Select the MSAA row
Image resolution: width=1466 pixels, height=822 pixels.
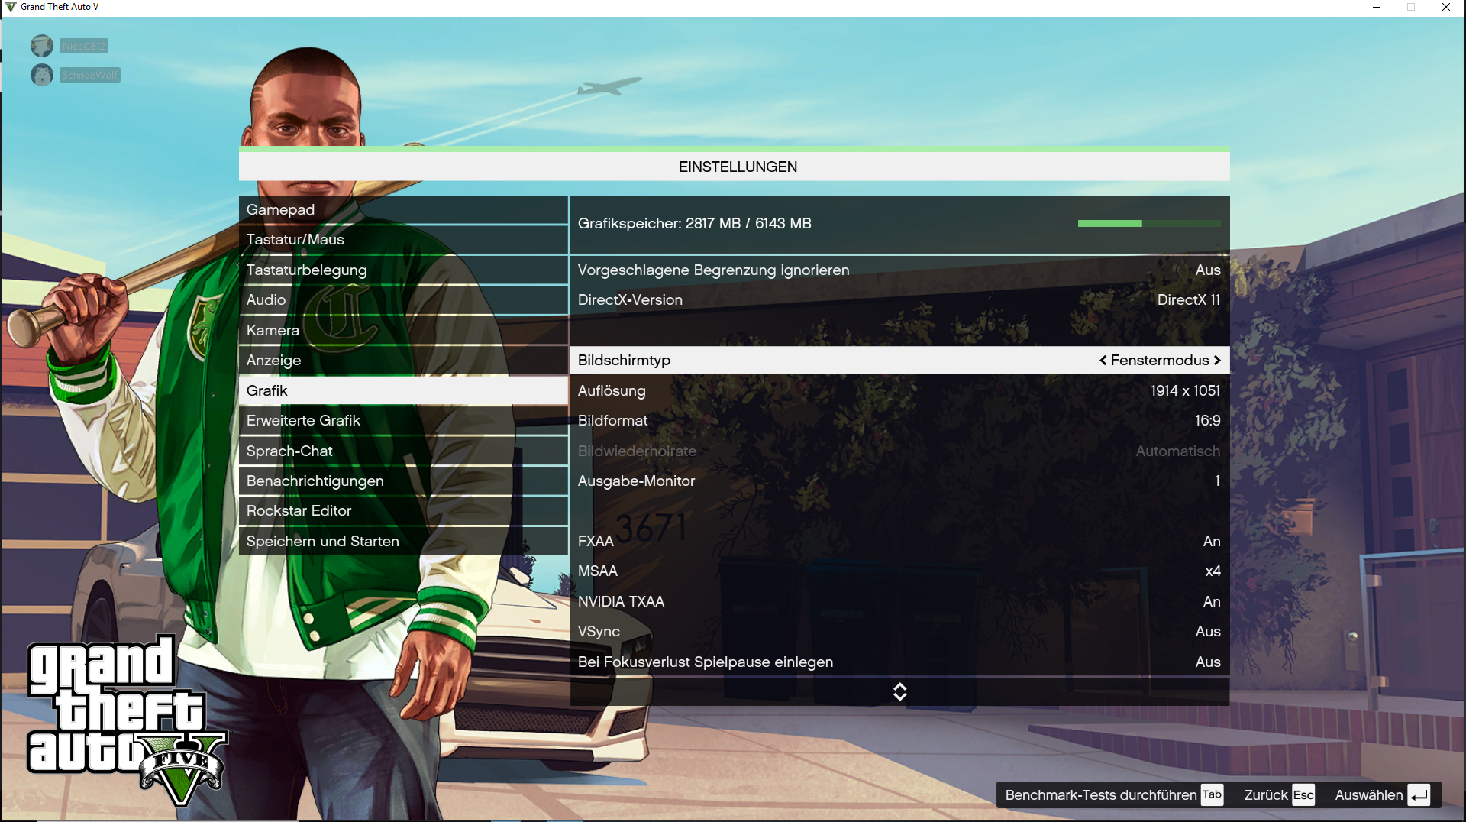[x=899, y=571]
